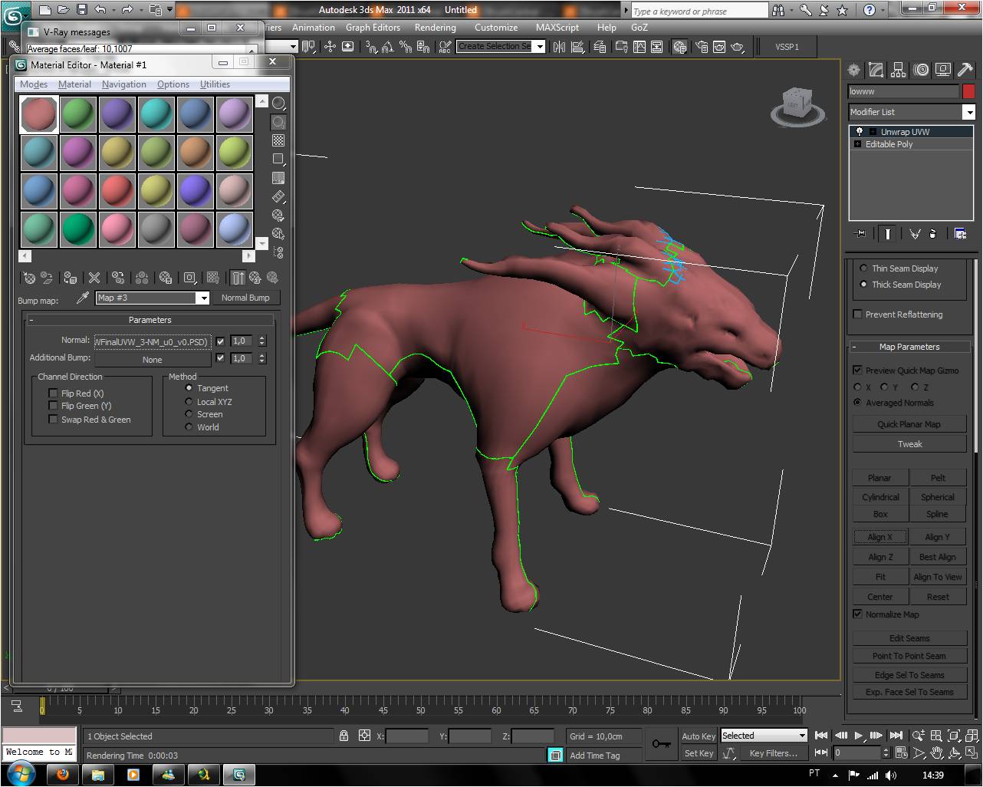Open the Sample Type flyout in Material Editor

[x=279, y=104]
